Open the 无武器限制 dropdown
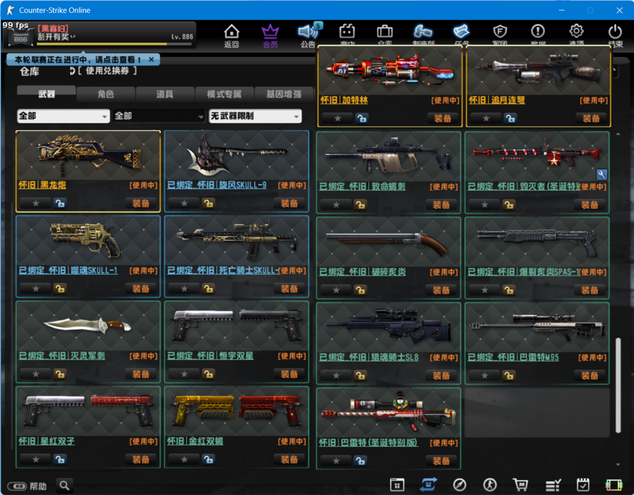This screenshot has width=634, height=495. click(255, 116)
